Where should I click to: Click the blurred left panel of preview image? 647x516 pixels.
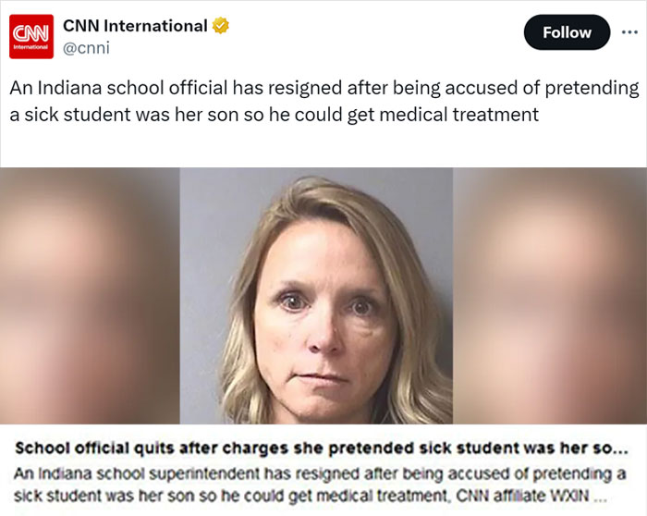pyautogui.click(x=90, y=296)
